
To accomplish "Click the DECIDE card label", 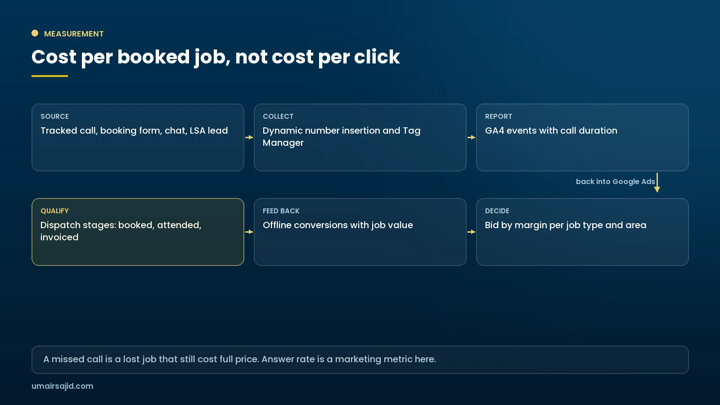I will 497,211.
